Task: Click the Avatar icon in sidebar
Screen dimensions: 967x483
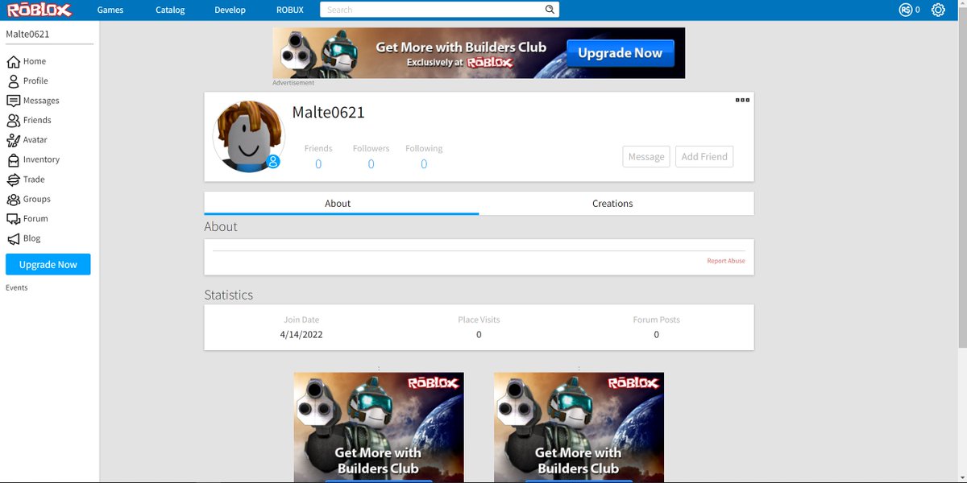Action: point(13,140)
